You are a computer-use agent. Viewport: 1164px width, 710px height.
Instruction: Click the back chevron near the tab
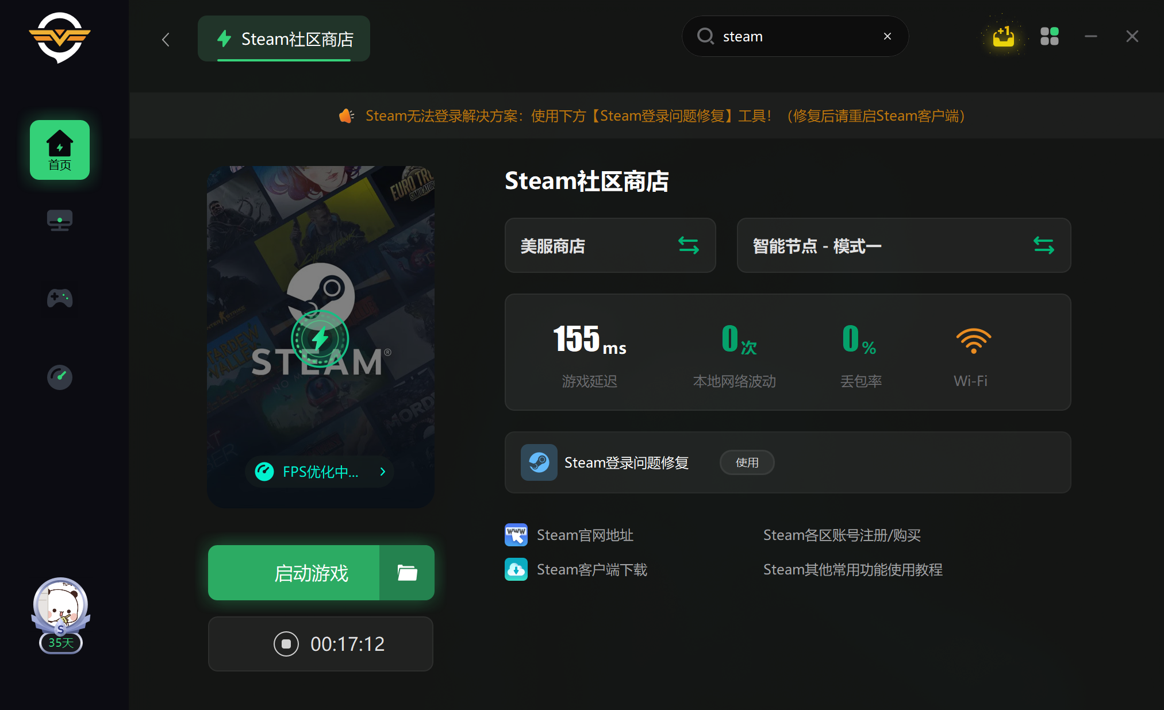(x=166, y=39)
